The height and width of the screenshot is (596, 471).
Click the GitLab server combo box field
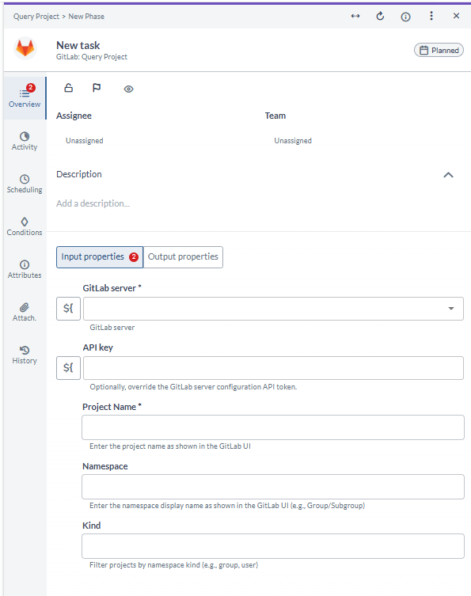273,308
